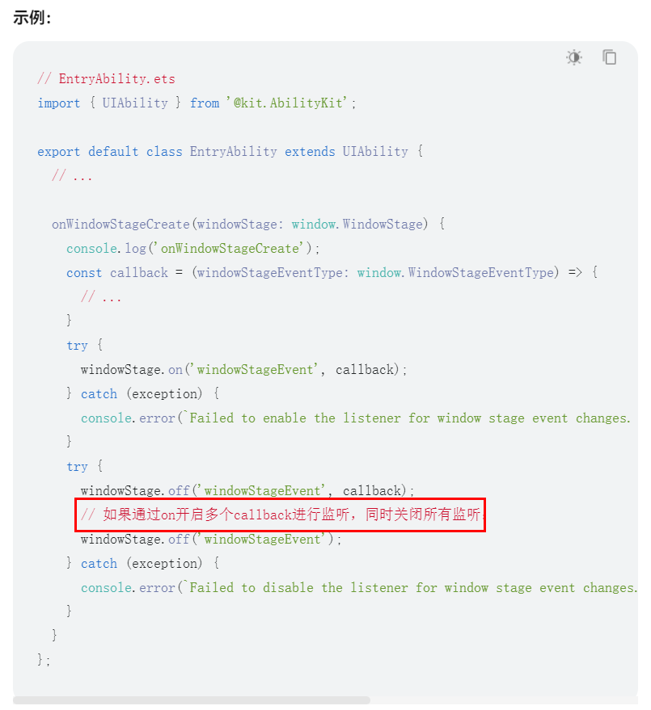Click the 'extends' keyword in the class declaration
Screen dimensions: 651x710
[310, 152]
